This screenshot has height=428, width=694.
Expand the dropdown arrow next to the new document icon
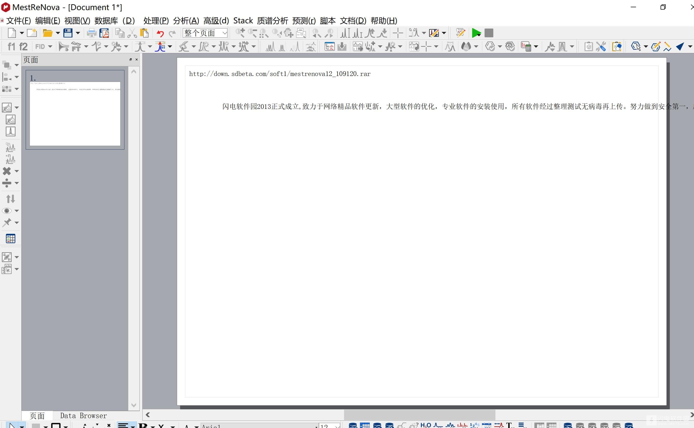click(22, 33)
